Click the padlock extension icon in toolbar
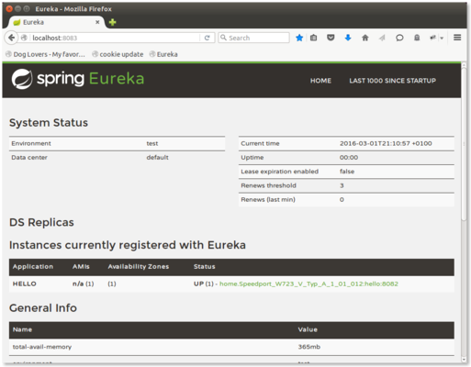 point(417,38)
